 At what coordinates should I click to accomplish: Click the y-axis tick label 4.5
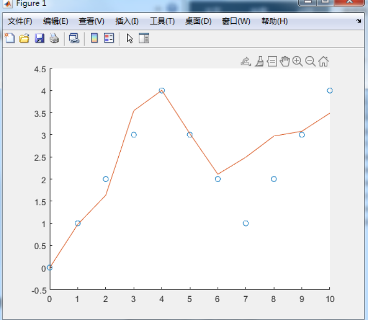coord(40,70)
